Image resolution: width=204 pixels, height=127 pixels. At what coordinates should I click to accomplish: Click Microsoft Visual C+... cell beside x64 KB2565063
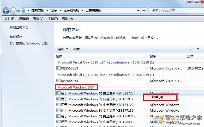tap(166, 68)
